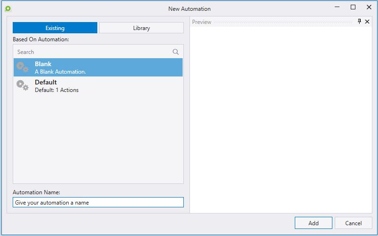Viewport: 378px width, 236px height.
Task: Click 'A Blank Automation.' description text
Action: click(x=60, y=72)
